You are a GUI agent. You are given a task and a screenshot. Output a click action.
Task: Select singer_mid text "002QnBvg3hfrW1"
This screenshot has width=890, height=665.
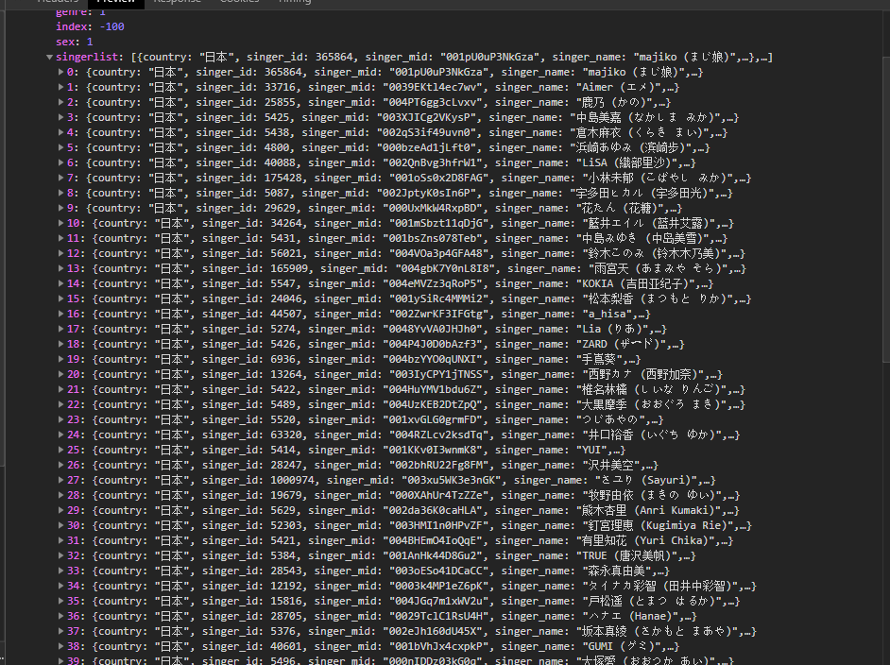(x=436, y=162)
